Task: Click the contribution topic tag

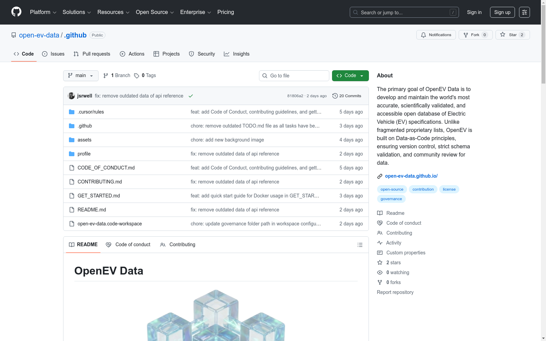Action: (423, 189)
